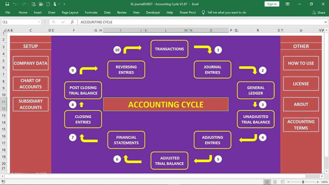Open the ABOUT button
Viewport: 329px width, 185px height.
(301, 104)
